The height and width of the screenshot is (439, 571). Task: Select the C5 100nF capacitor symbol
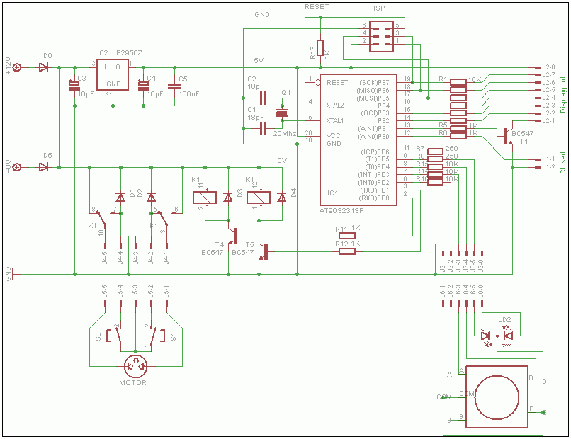click(x=174, y=86)
